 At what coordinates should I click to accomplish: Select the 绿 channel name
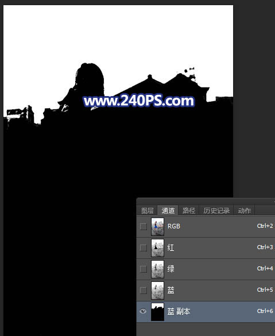pos(171,269)
